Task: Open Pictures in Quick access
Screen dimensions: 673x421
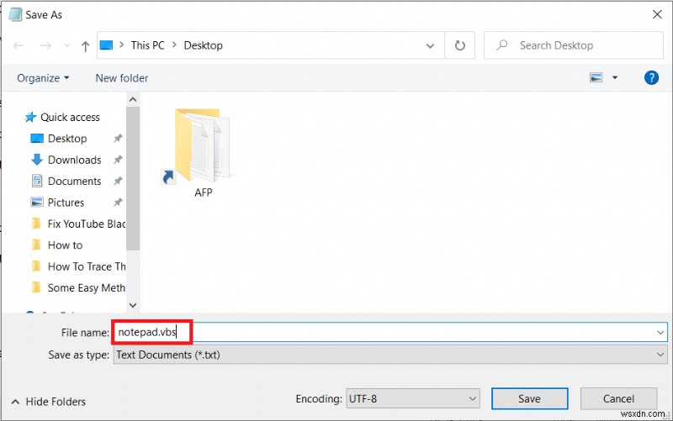Action: [x=66, y=203]
